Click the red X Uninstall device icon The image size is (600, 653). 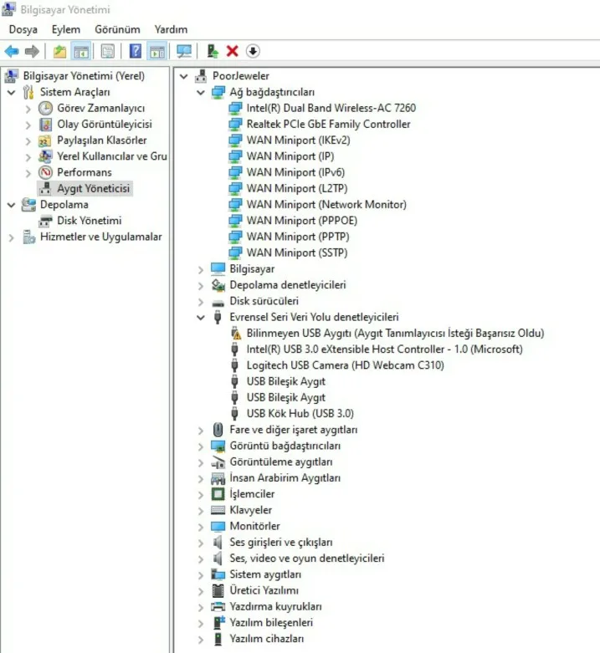click(x=233, y=51)
